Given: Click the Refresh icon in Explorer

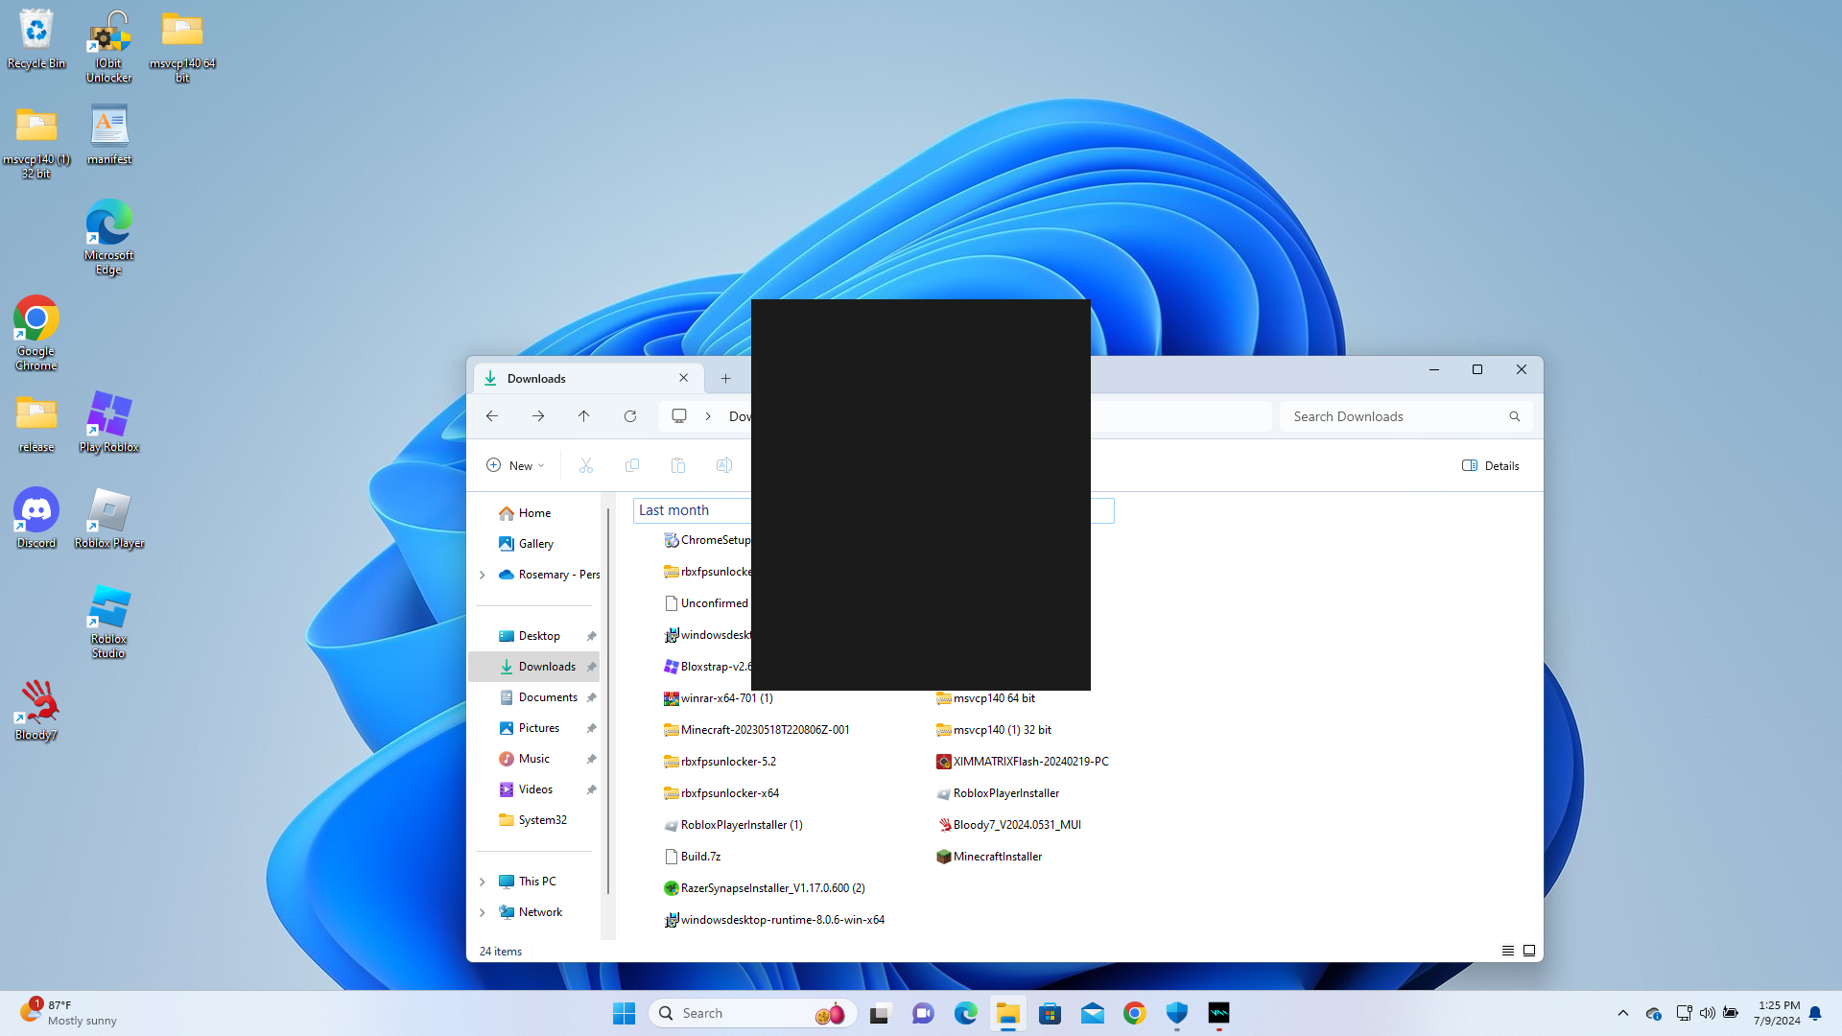Looking at the screenshot, I should coord(630,416).
